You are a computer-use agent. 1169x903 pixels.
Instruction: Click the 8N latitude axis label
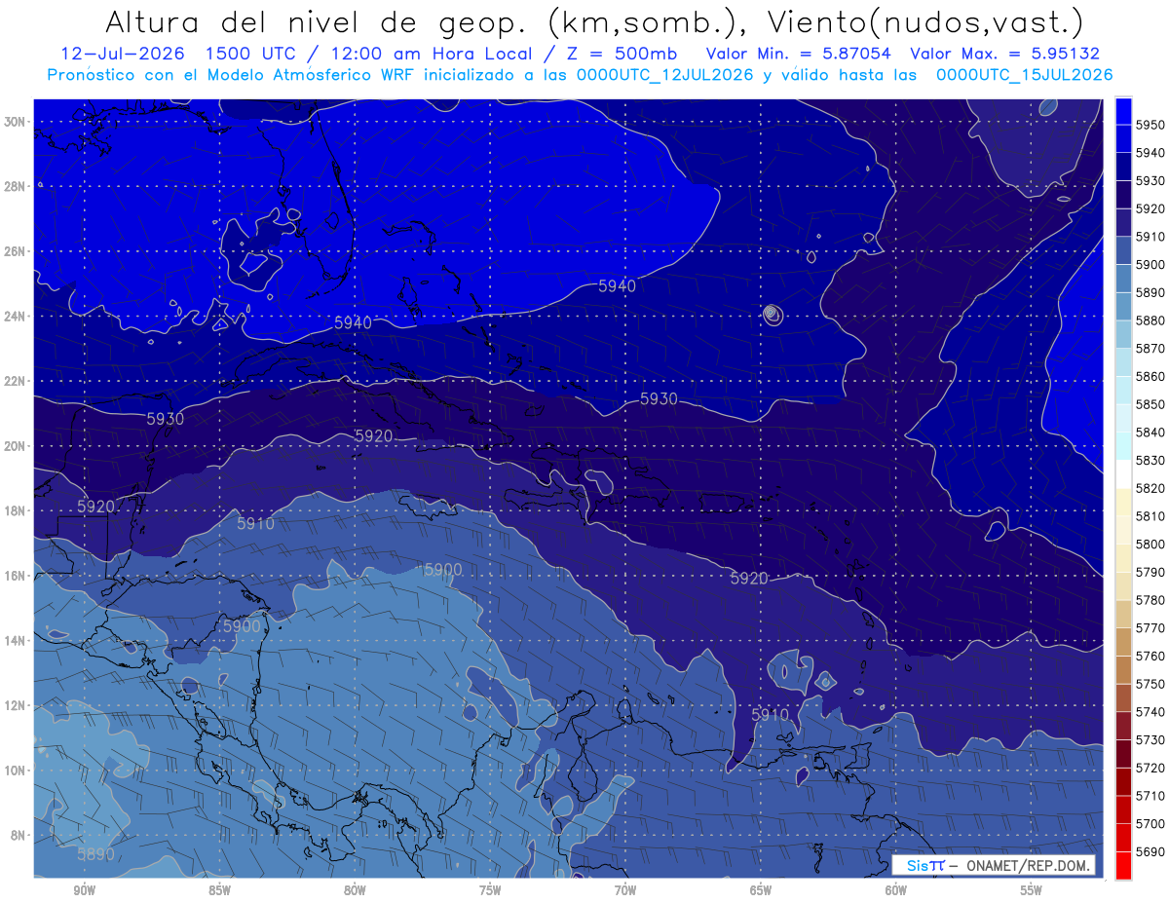[x=18, y=835]
